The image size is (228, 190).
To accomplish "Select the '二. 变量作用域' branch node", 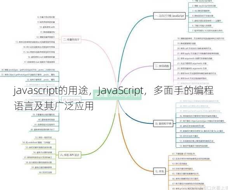I will pos(71,40).
